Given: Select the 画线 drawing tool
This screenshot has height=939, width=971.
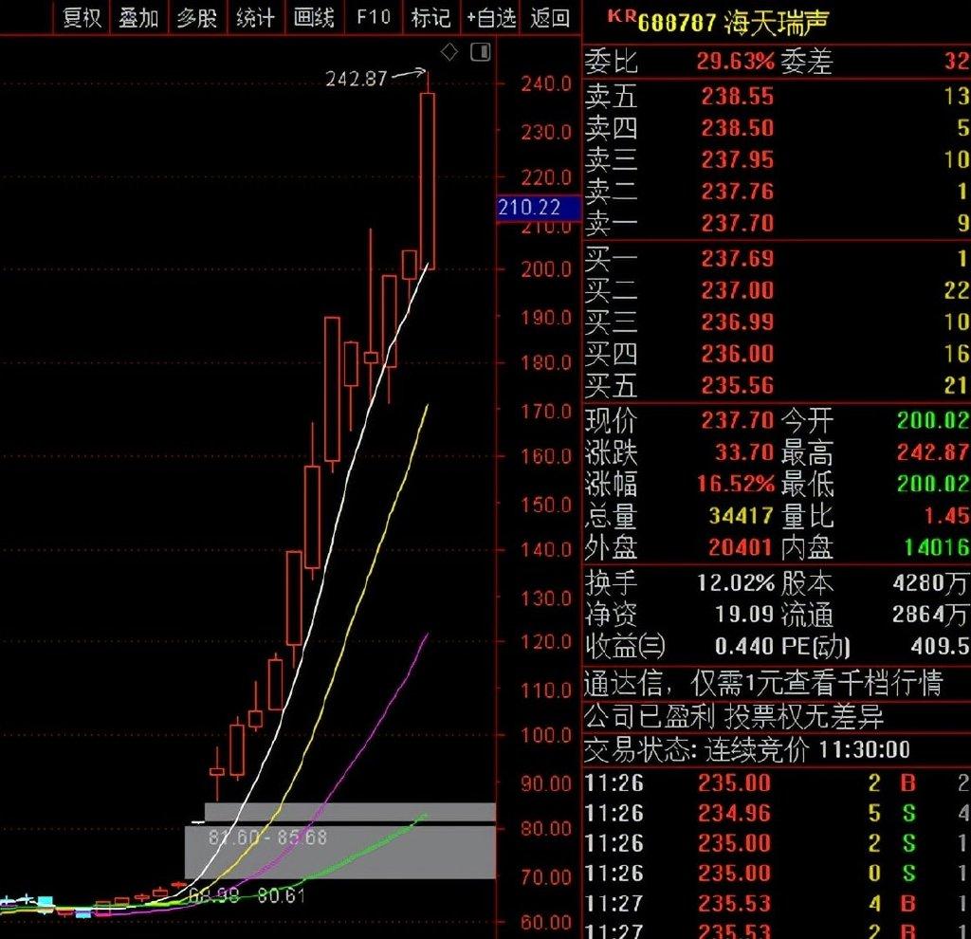Looking at the screenshot, I should [x=314, y=17].
